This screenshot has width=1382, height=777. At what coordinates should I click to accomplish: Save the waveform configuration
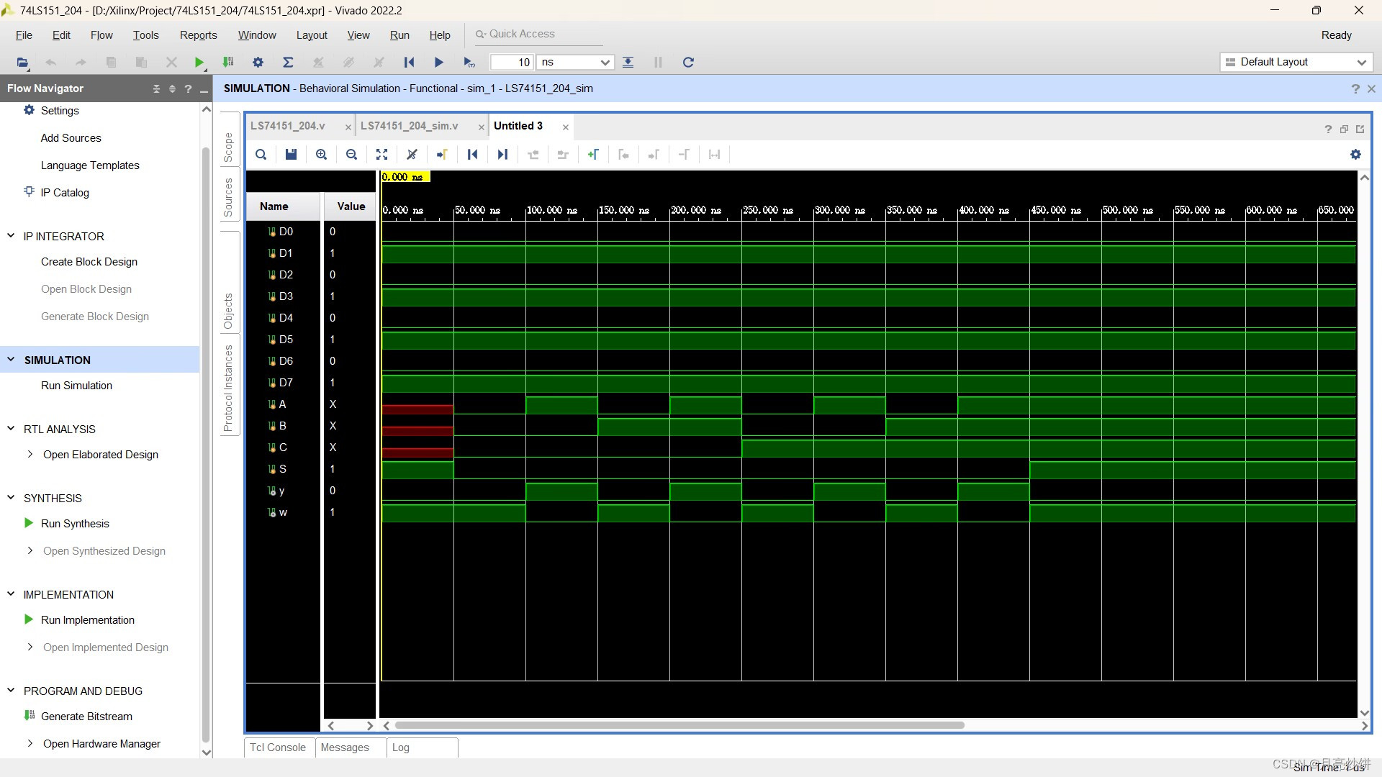click(291, 155)
